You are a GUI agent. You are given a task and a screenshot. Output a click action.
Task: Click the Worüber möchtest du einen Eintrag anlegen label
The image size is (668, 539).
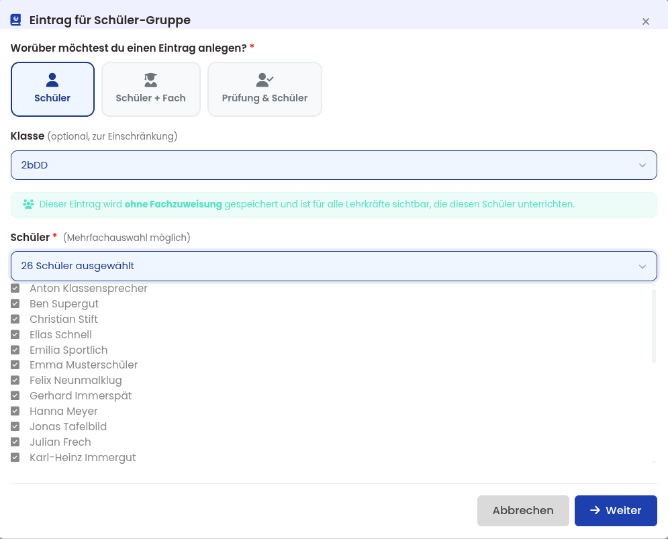pyautogui.click(x=129, y=48)
